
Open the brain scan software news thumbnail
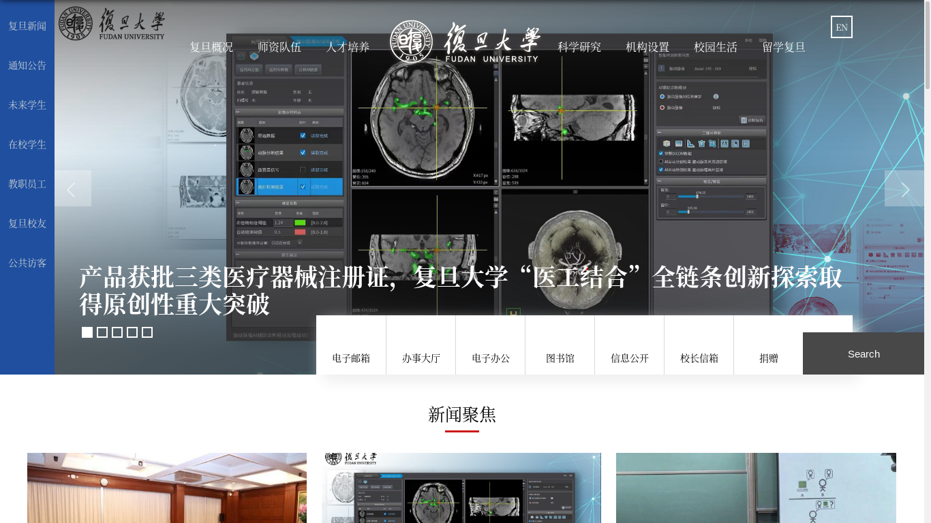click(461, 488)
